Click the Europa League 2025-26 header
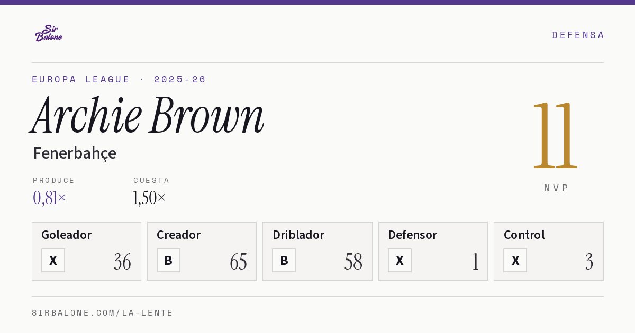635x333 pixels. [119, 79]
